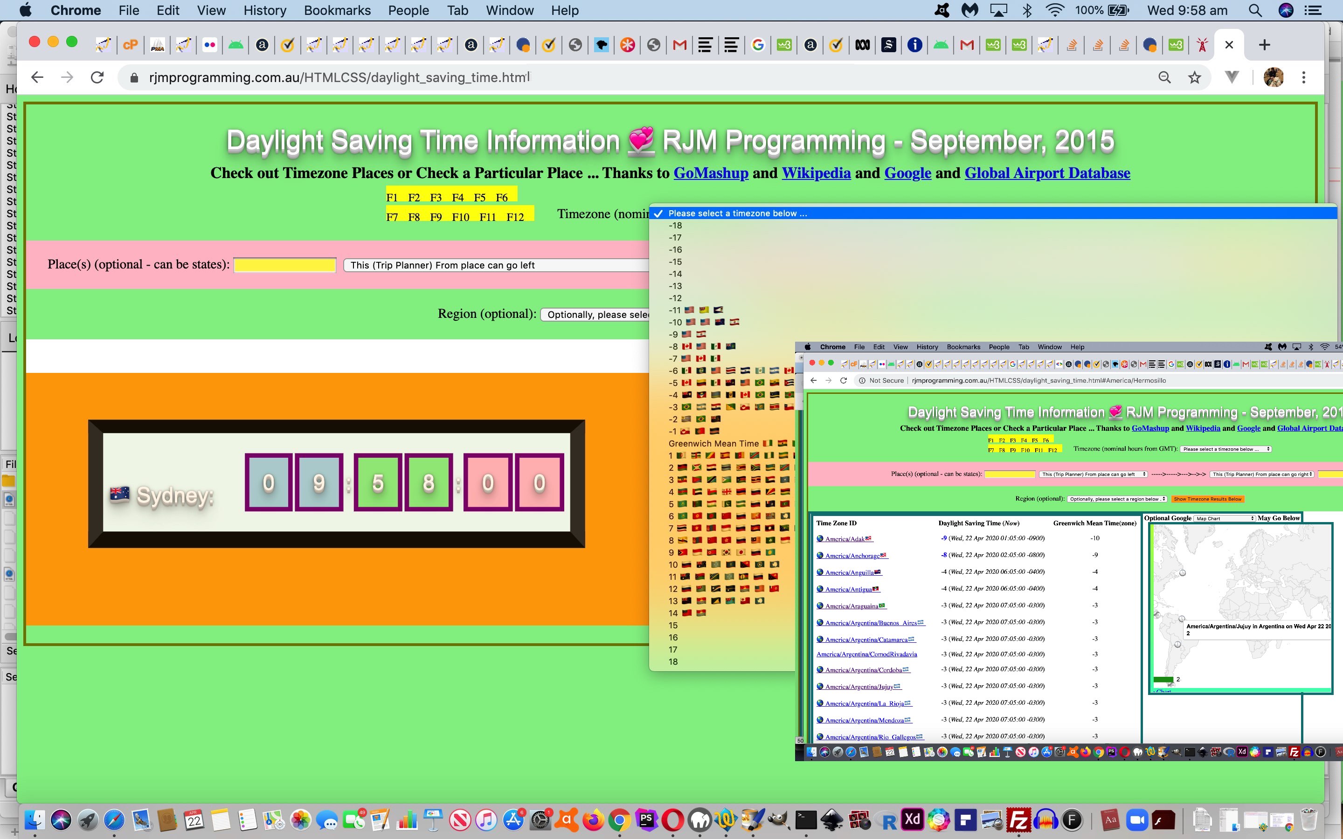Screen dimensions: 1343x839
Task: Open Finder from the Dock
Action: [x=35, y=819]
